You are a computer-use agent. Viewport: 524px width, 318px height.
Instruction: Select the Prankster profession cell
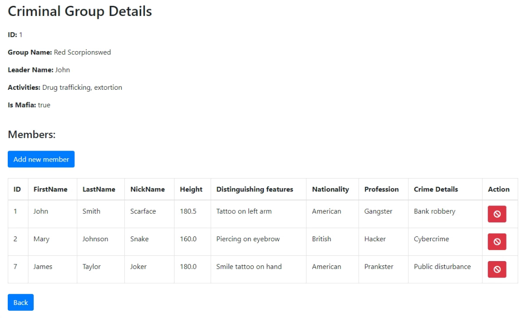pos(378,267)
